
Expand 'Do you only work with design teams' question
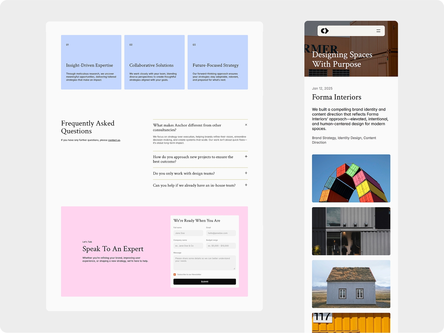pos(246,173)
